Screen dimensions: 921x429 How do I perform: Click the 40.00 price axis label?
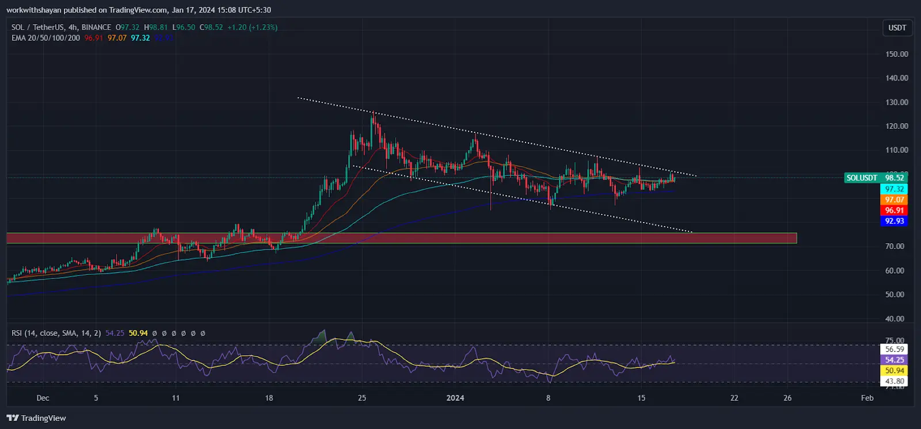895,319
